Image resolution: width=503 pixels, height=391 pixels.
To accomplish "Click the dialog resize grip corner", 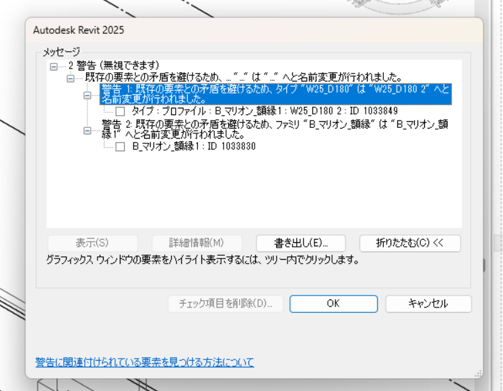I will click(478, 374).
